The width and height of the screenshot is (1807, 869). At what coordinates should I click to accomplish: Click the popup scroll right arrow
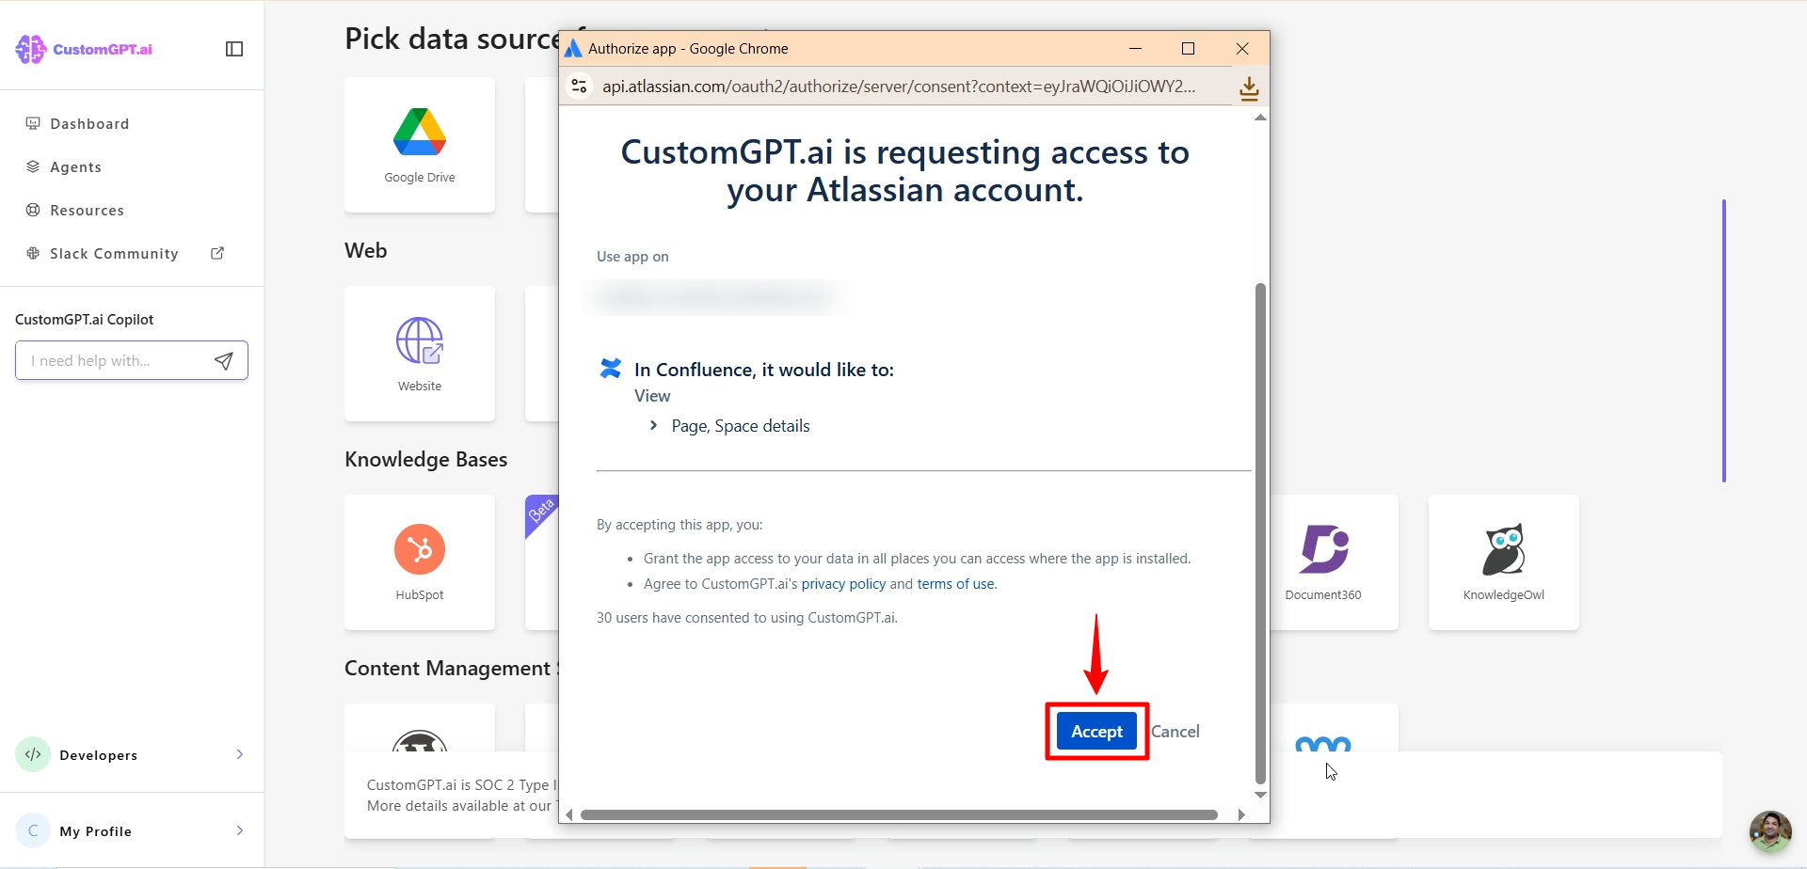1241,814
